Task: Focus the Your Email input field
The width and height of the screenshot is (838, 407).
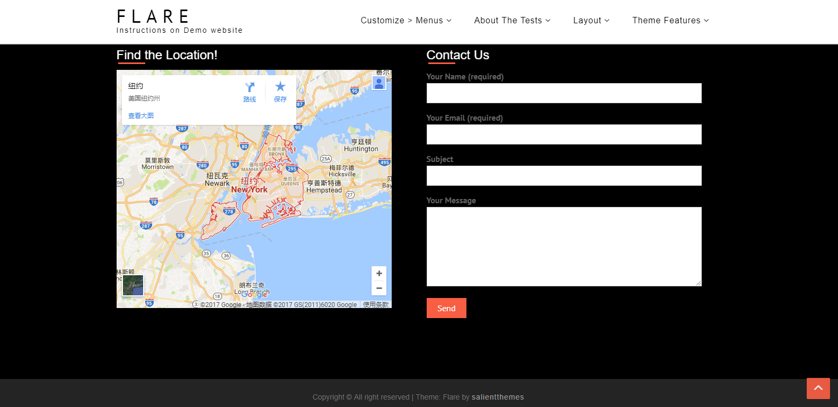Action: point(564,134)
